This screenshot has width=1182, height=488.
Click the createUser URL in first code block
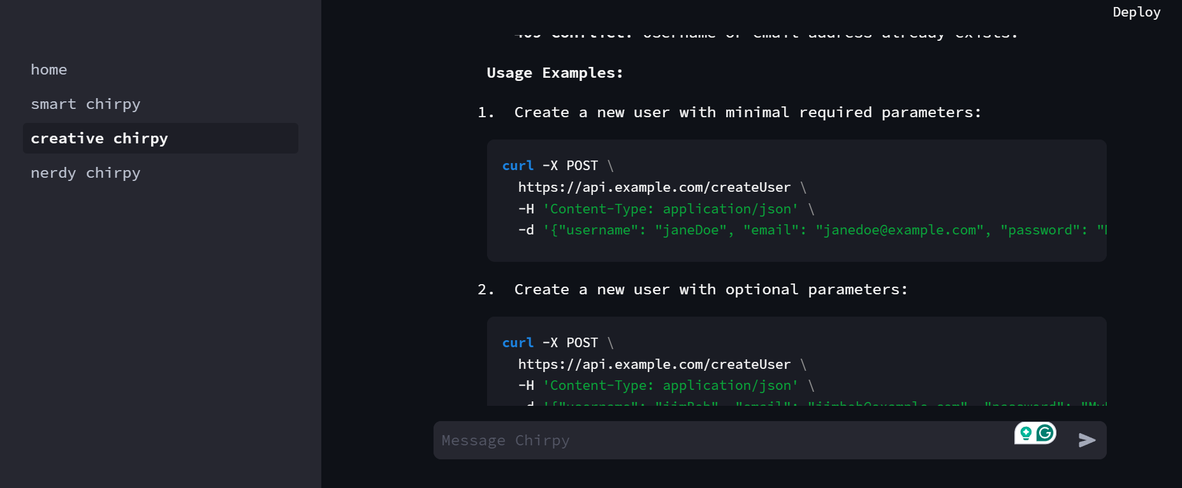click(654, 187)
